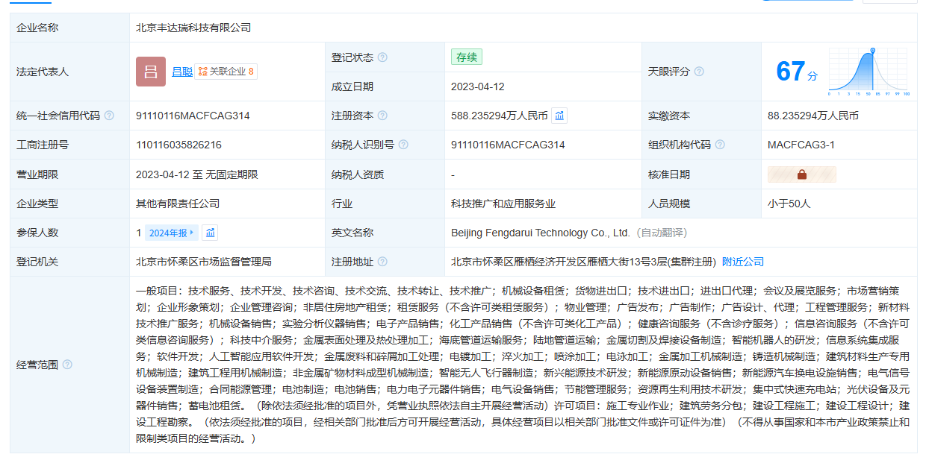Viewport: 929px width, 460px height.
Task: Select 其他有限责任公司 company type
Action: [178, 204]
